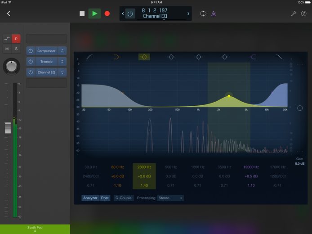
Task: Enable the 3500 Hz parametric band icon
Action: pyautogui.click(x=225, y=57)
